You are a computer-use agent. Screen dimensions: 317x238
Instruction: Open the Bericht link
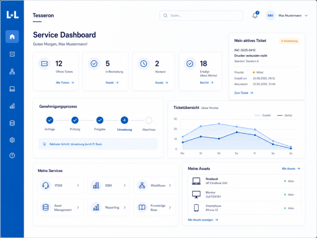pyautogui.click(x=207, y=83)
